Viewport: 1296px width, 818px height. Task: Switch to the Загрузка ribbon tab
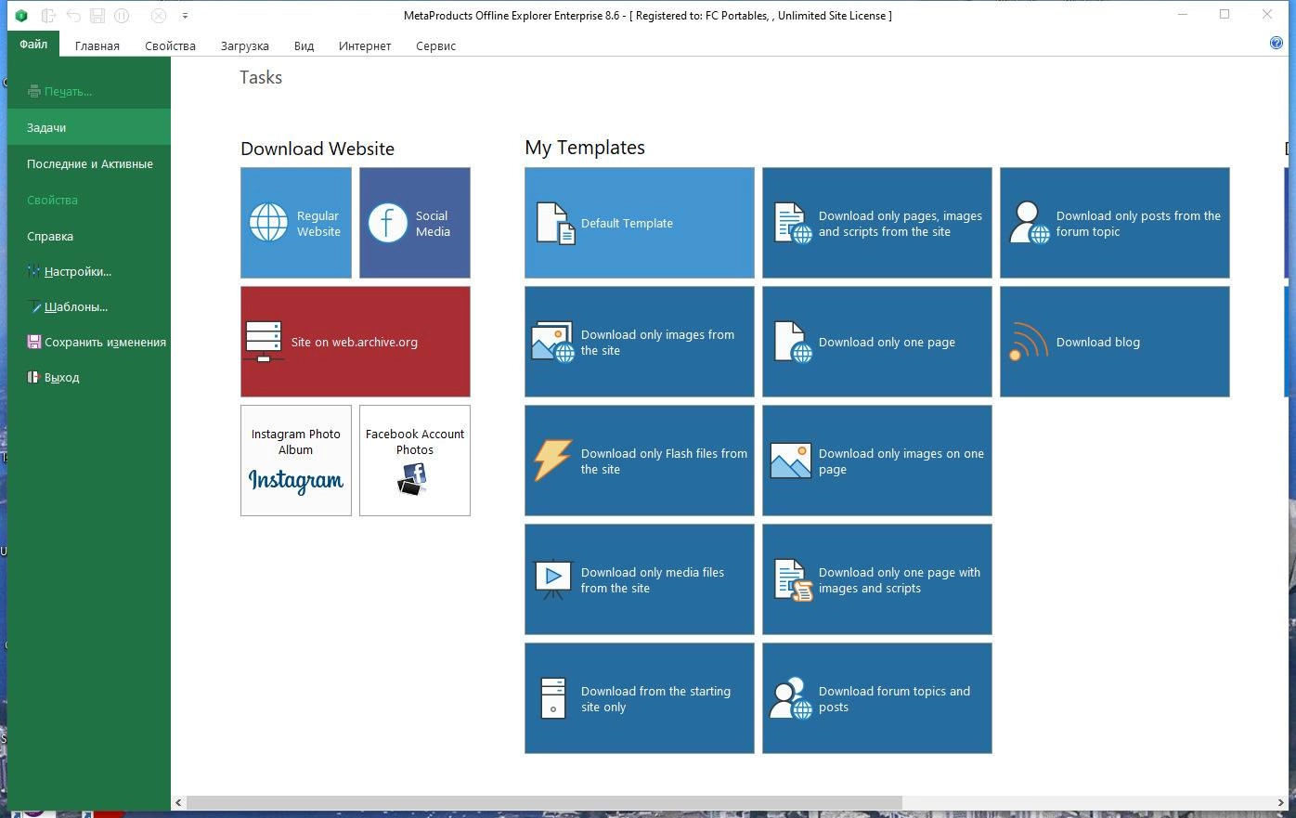(245, 45)
